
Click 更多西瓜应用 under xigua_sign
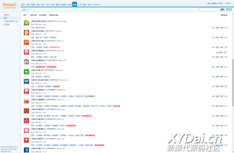(40, 28)
